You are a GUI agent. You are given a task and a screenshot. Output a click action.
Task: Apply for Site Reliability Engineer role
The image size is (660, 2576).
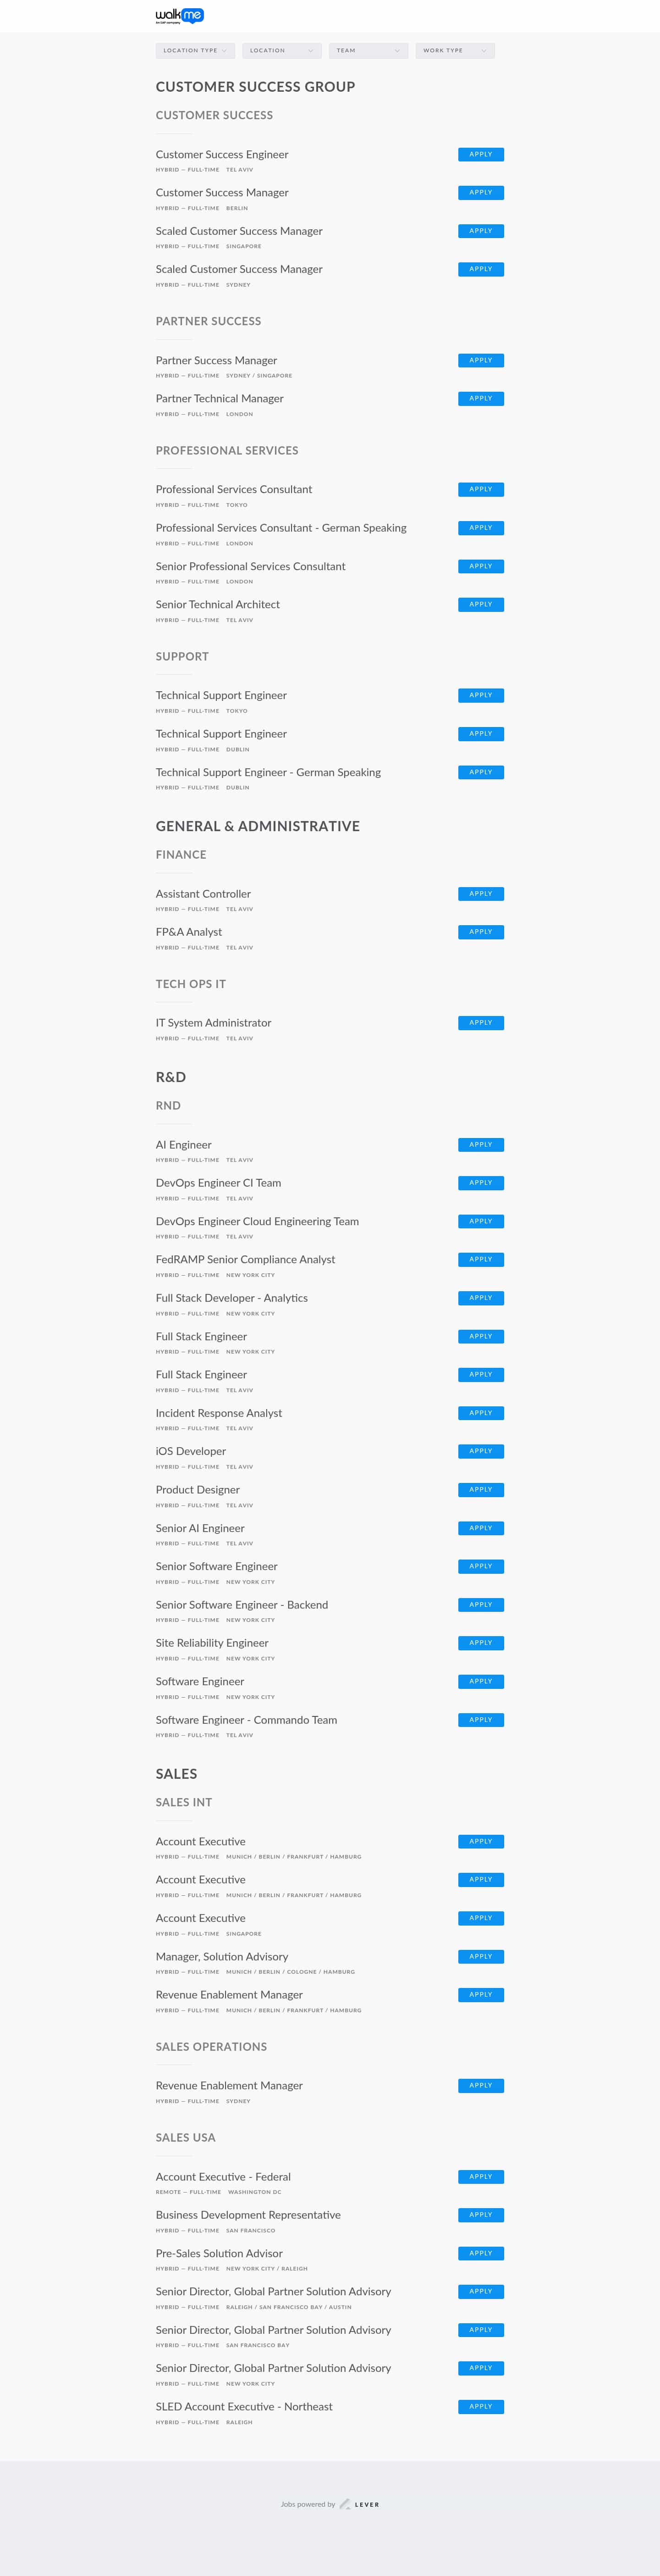click(x=480, y=1643)
